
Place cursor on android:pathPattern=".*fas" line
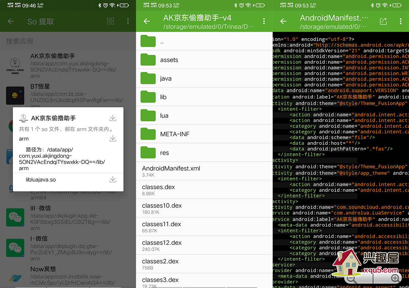click(x=341, y=149)
